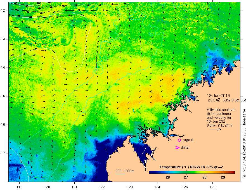Screen dimensions: 246x190
Task: Click the colorbar at 28 degrees yellow
Action: [x=204, y=172]
